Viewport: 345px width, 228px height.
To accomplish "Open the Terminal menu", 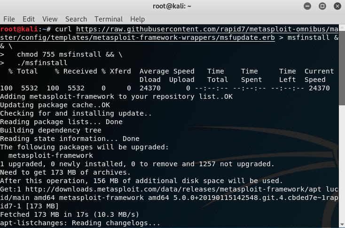I will click(109, 19).
